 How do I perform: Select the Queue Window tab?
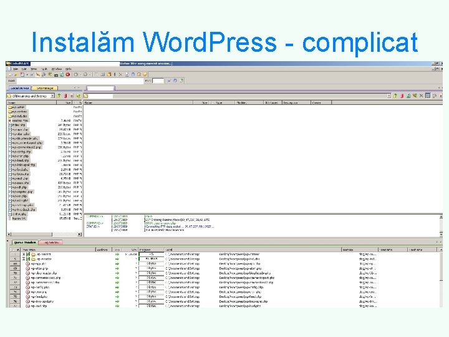[25, 242]
